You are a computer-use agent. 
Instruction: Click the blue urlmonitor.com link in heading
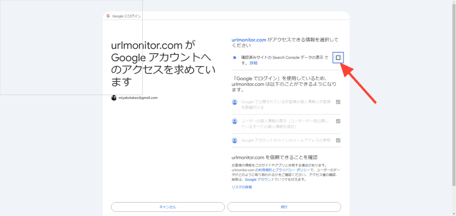249,40
